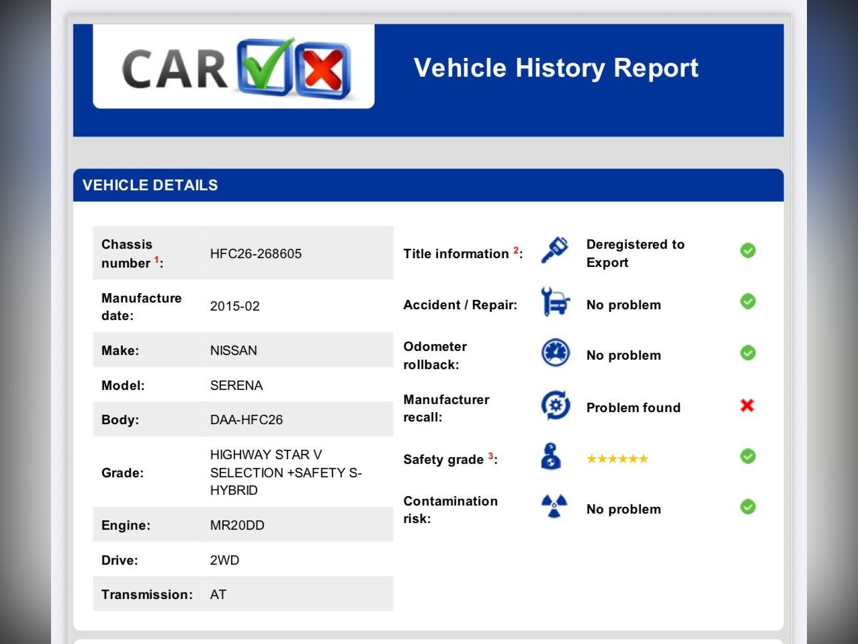Screen dimensions: 858x644
Task: Click the Problem found recall status text
Action: (633, 407)
